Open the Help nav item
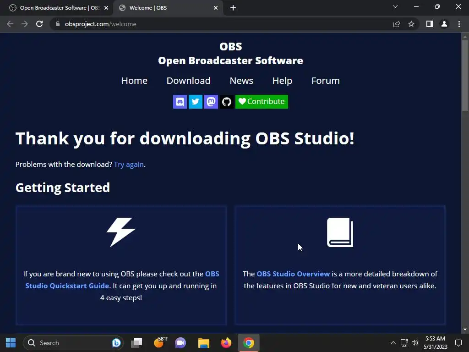The height and width of the screenshot is (352, 469). [282, 81]
